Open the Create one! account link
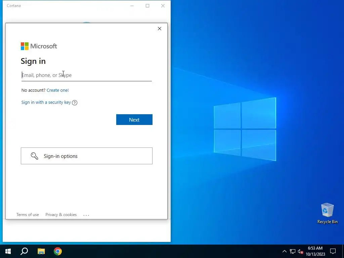Image resolution: width=344 pixels, height=258 pixels. pos(58,90)
